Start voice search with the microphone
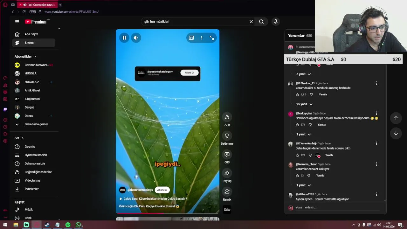The image size is (407, 229). click(x=276, y=22)
